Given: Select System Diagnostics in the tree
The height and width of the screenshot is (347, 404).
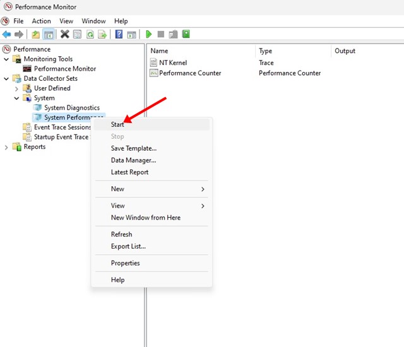Looking at the screenshot, I should coord(71,108).
